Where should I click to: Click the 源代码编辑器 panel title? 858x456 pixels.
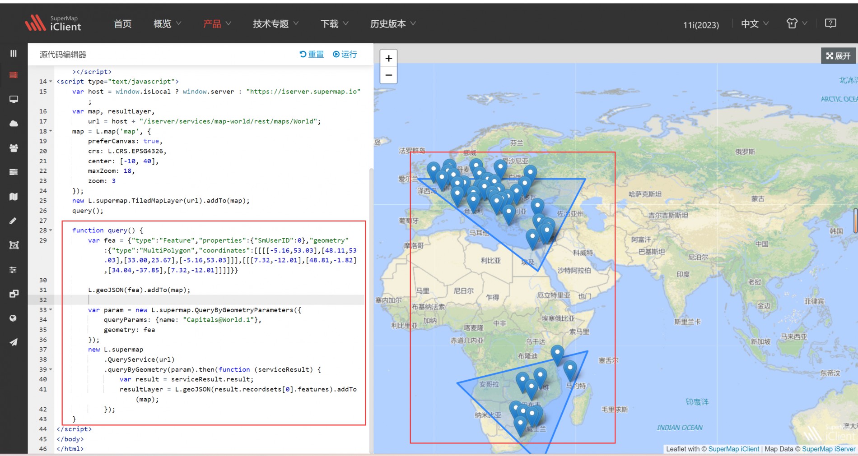[x=63, y=55]
